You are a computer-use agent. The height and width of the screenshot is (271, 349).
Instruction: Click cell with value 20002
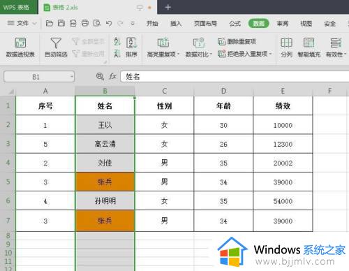point(283,163)
